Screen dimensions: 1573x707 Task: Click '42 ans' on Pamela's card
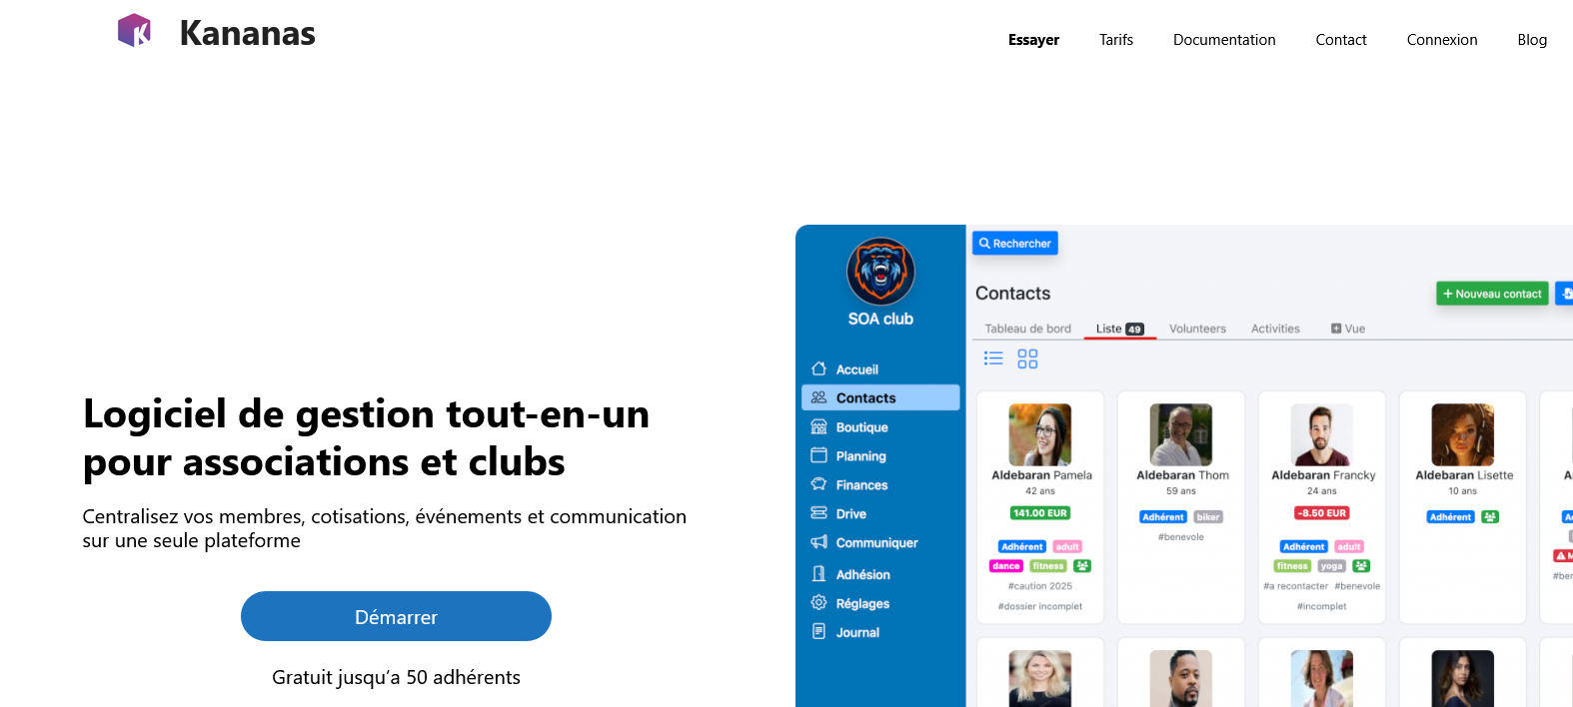coord(1040,491)
